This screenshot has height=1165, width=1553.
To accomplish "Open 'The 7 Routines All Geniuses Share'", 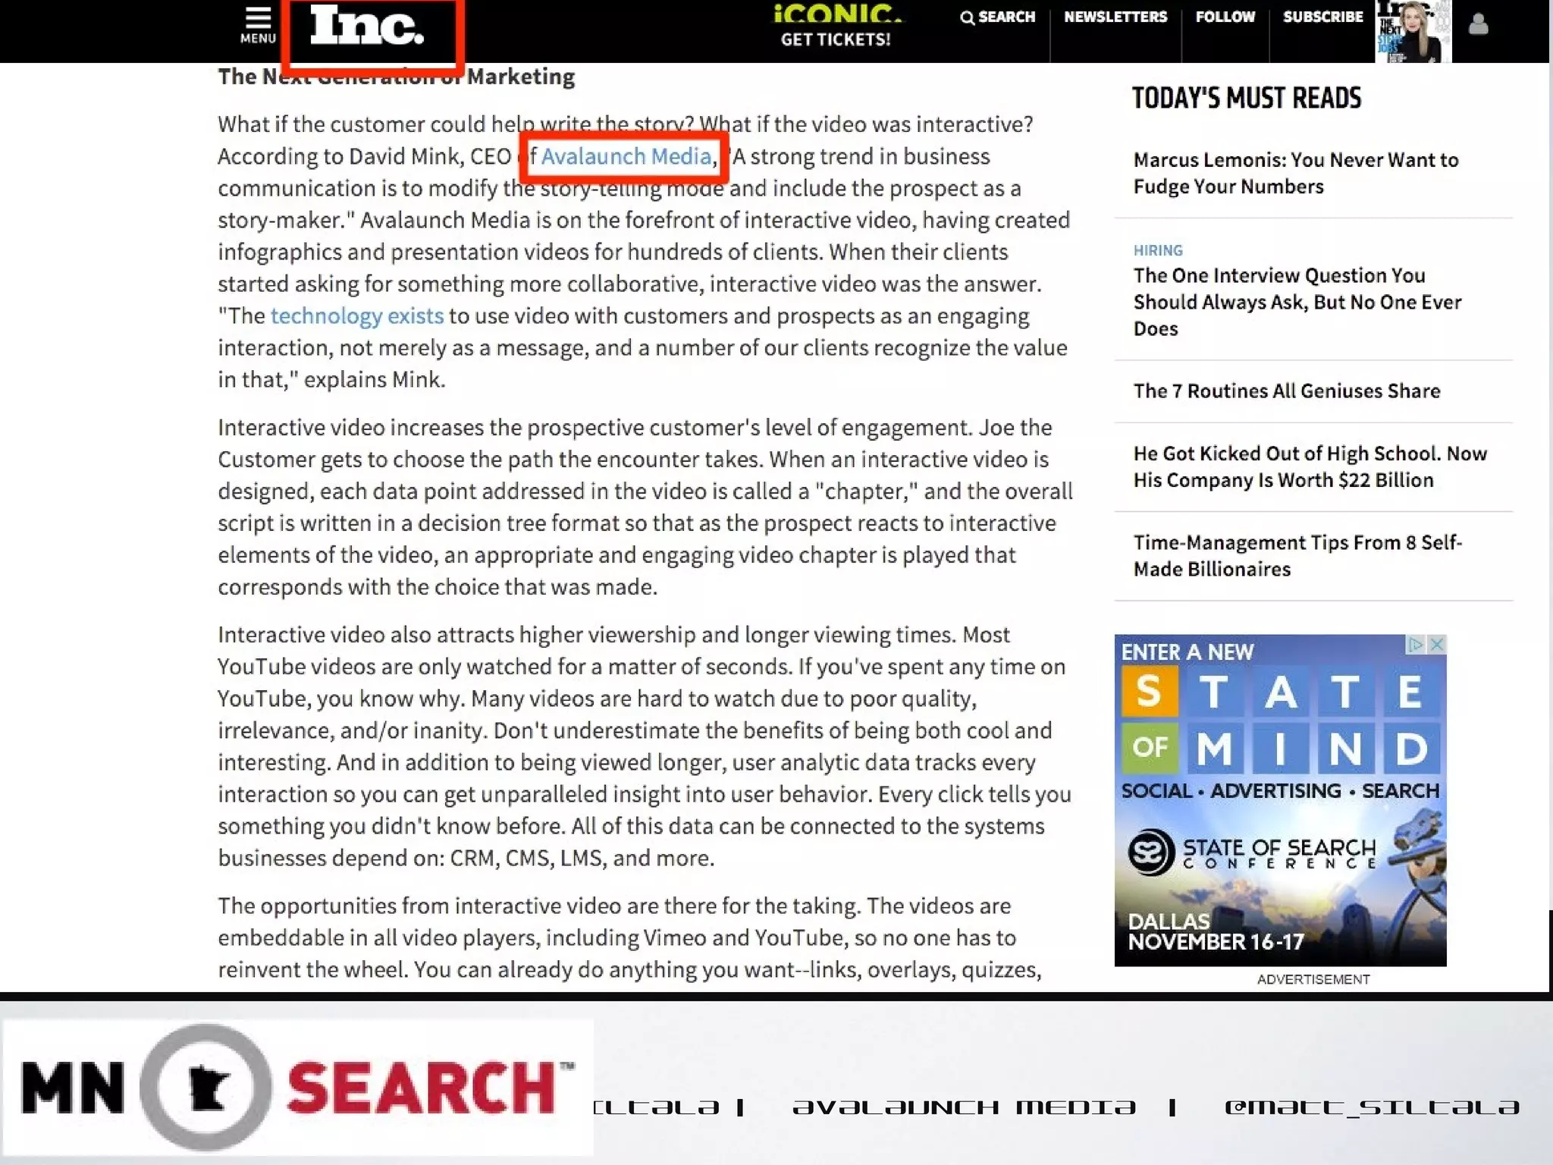I will point(1286,391).
